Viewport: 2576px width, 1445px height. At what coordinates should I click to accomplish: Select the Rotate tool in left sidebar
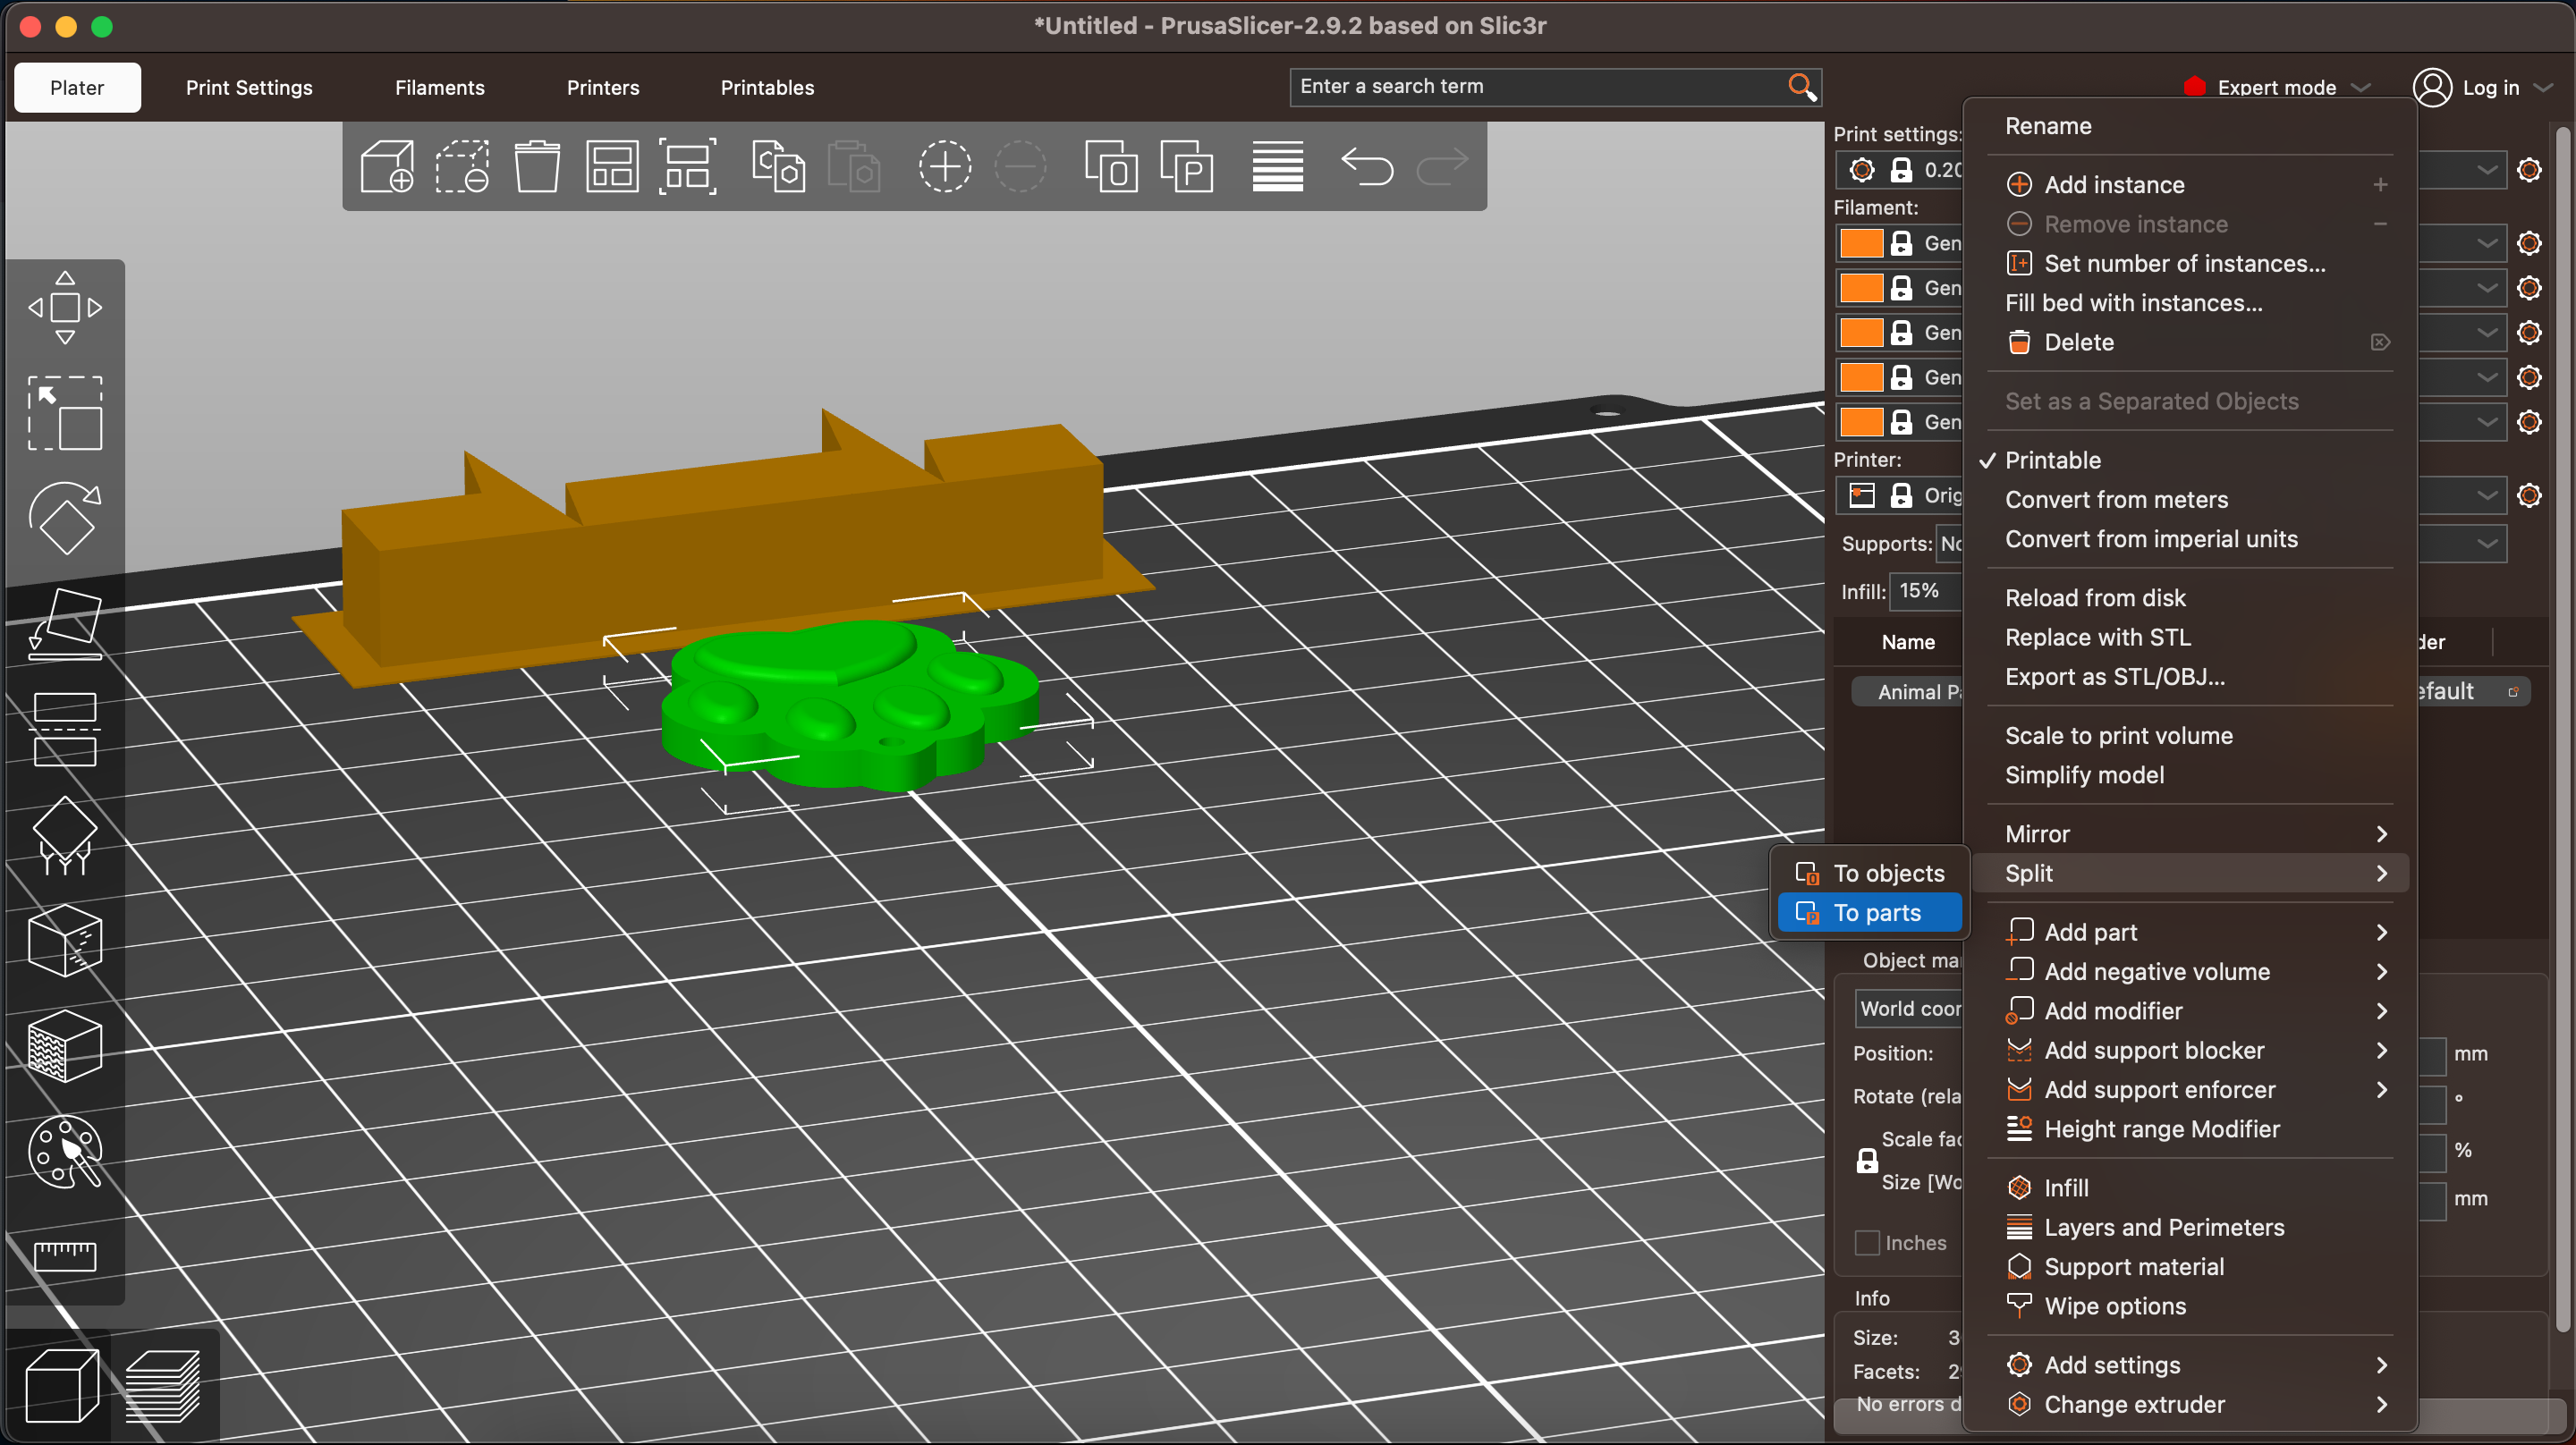[x=65, y=518]
